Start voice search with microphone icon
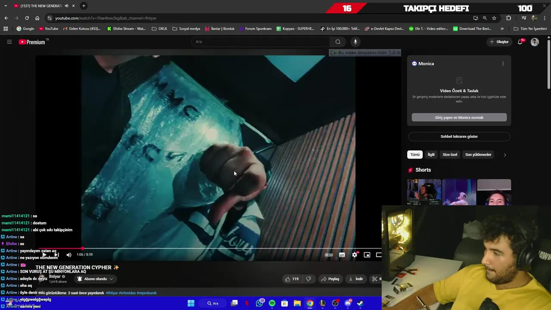 [x=355, y=42]
